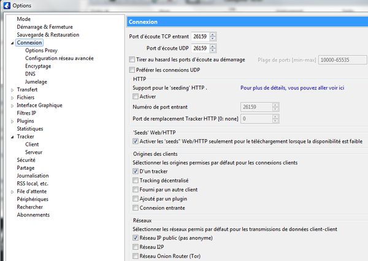Check 'Fourni par un autre client'

pyautogui.click(x=136, y=189)
